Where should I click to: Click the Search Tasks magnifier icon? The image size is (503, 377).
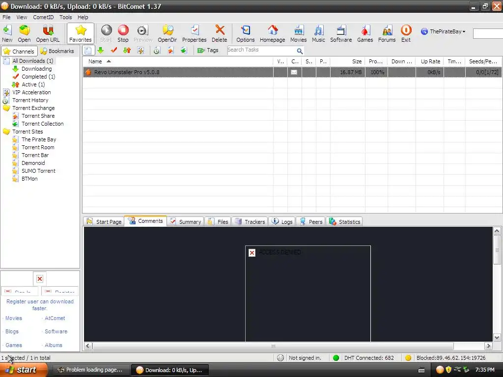point(300,51)
